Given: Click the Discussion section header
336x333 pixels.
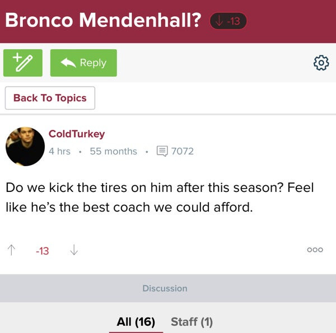Looking at the screenshot, I should pos(165,288).
